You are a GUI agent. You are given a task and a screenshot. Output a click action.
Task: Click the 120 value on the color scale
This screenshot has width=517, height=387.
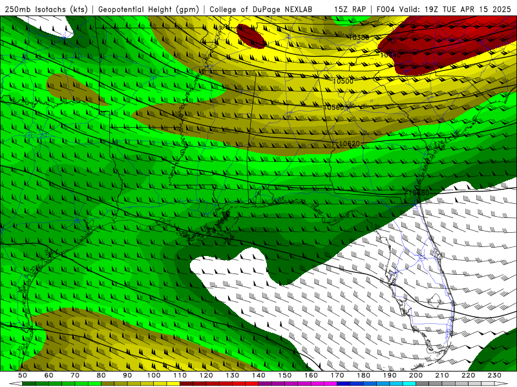pyautogui.click(x=206, y=375)
